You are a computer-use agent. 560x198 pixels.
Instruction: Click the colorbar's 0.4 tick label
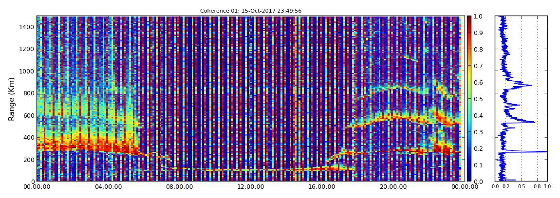[x=478, y=116]
